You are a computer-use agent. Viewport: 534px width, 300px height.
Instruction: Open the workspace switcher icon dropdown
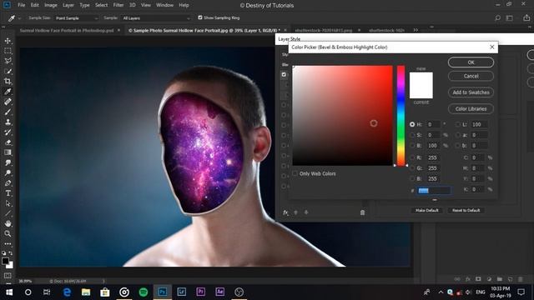[x=510, y=18]
